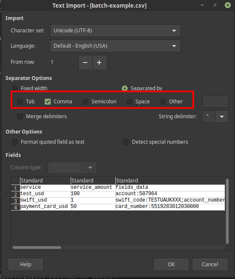Enable Detect special numbers
Image resolution: width=235 pixels, height=279 pixels.
coord(126,142)
